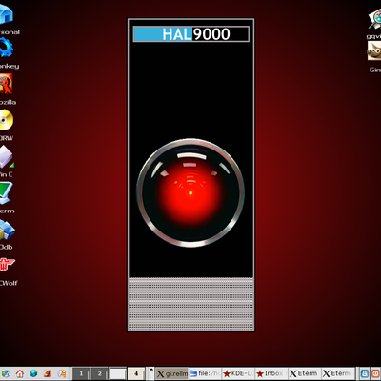This screenshot has height=381, width=381.
Task: Select the blank highlighted desktop pager button
Action: [x=117, y=373]
